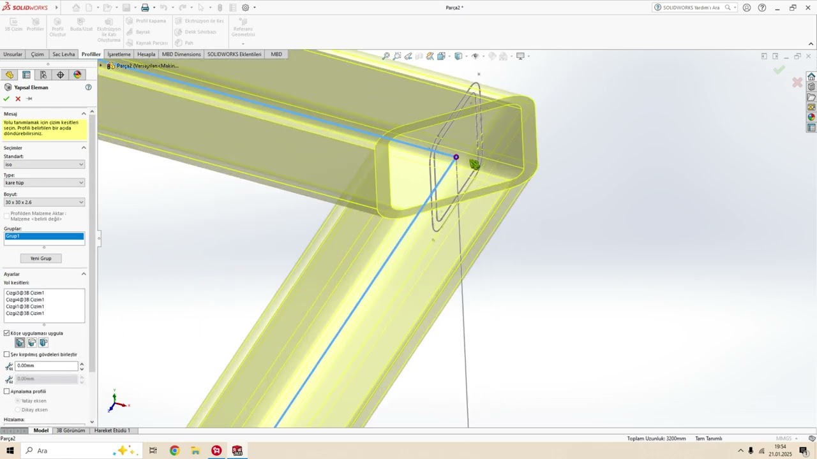Click the pushpin keep-visible icon
This screenshot has width=817, height=459.
coord(29,99)
